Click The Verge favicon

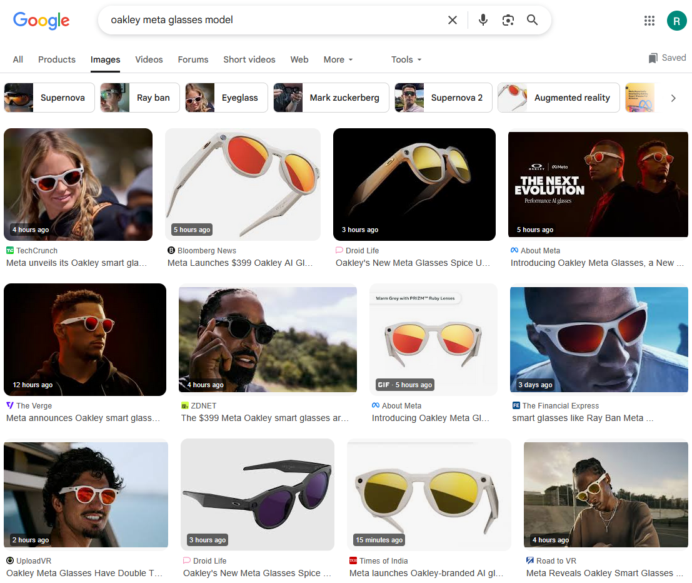(10, 405)
